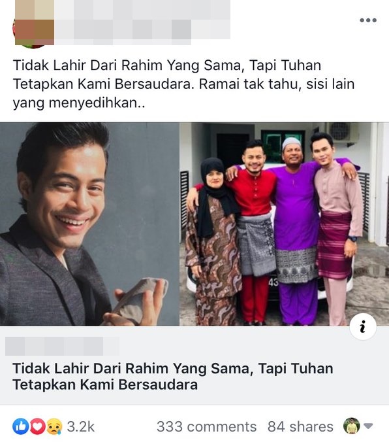The width and height of the screenshot is (389, 444).
Task: Click the small profile avatar near shares
Action: click(351, 426)
